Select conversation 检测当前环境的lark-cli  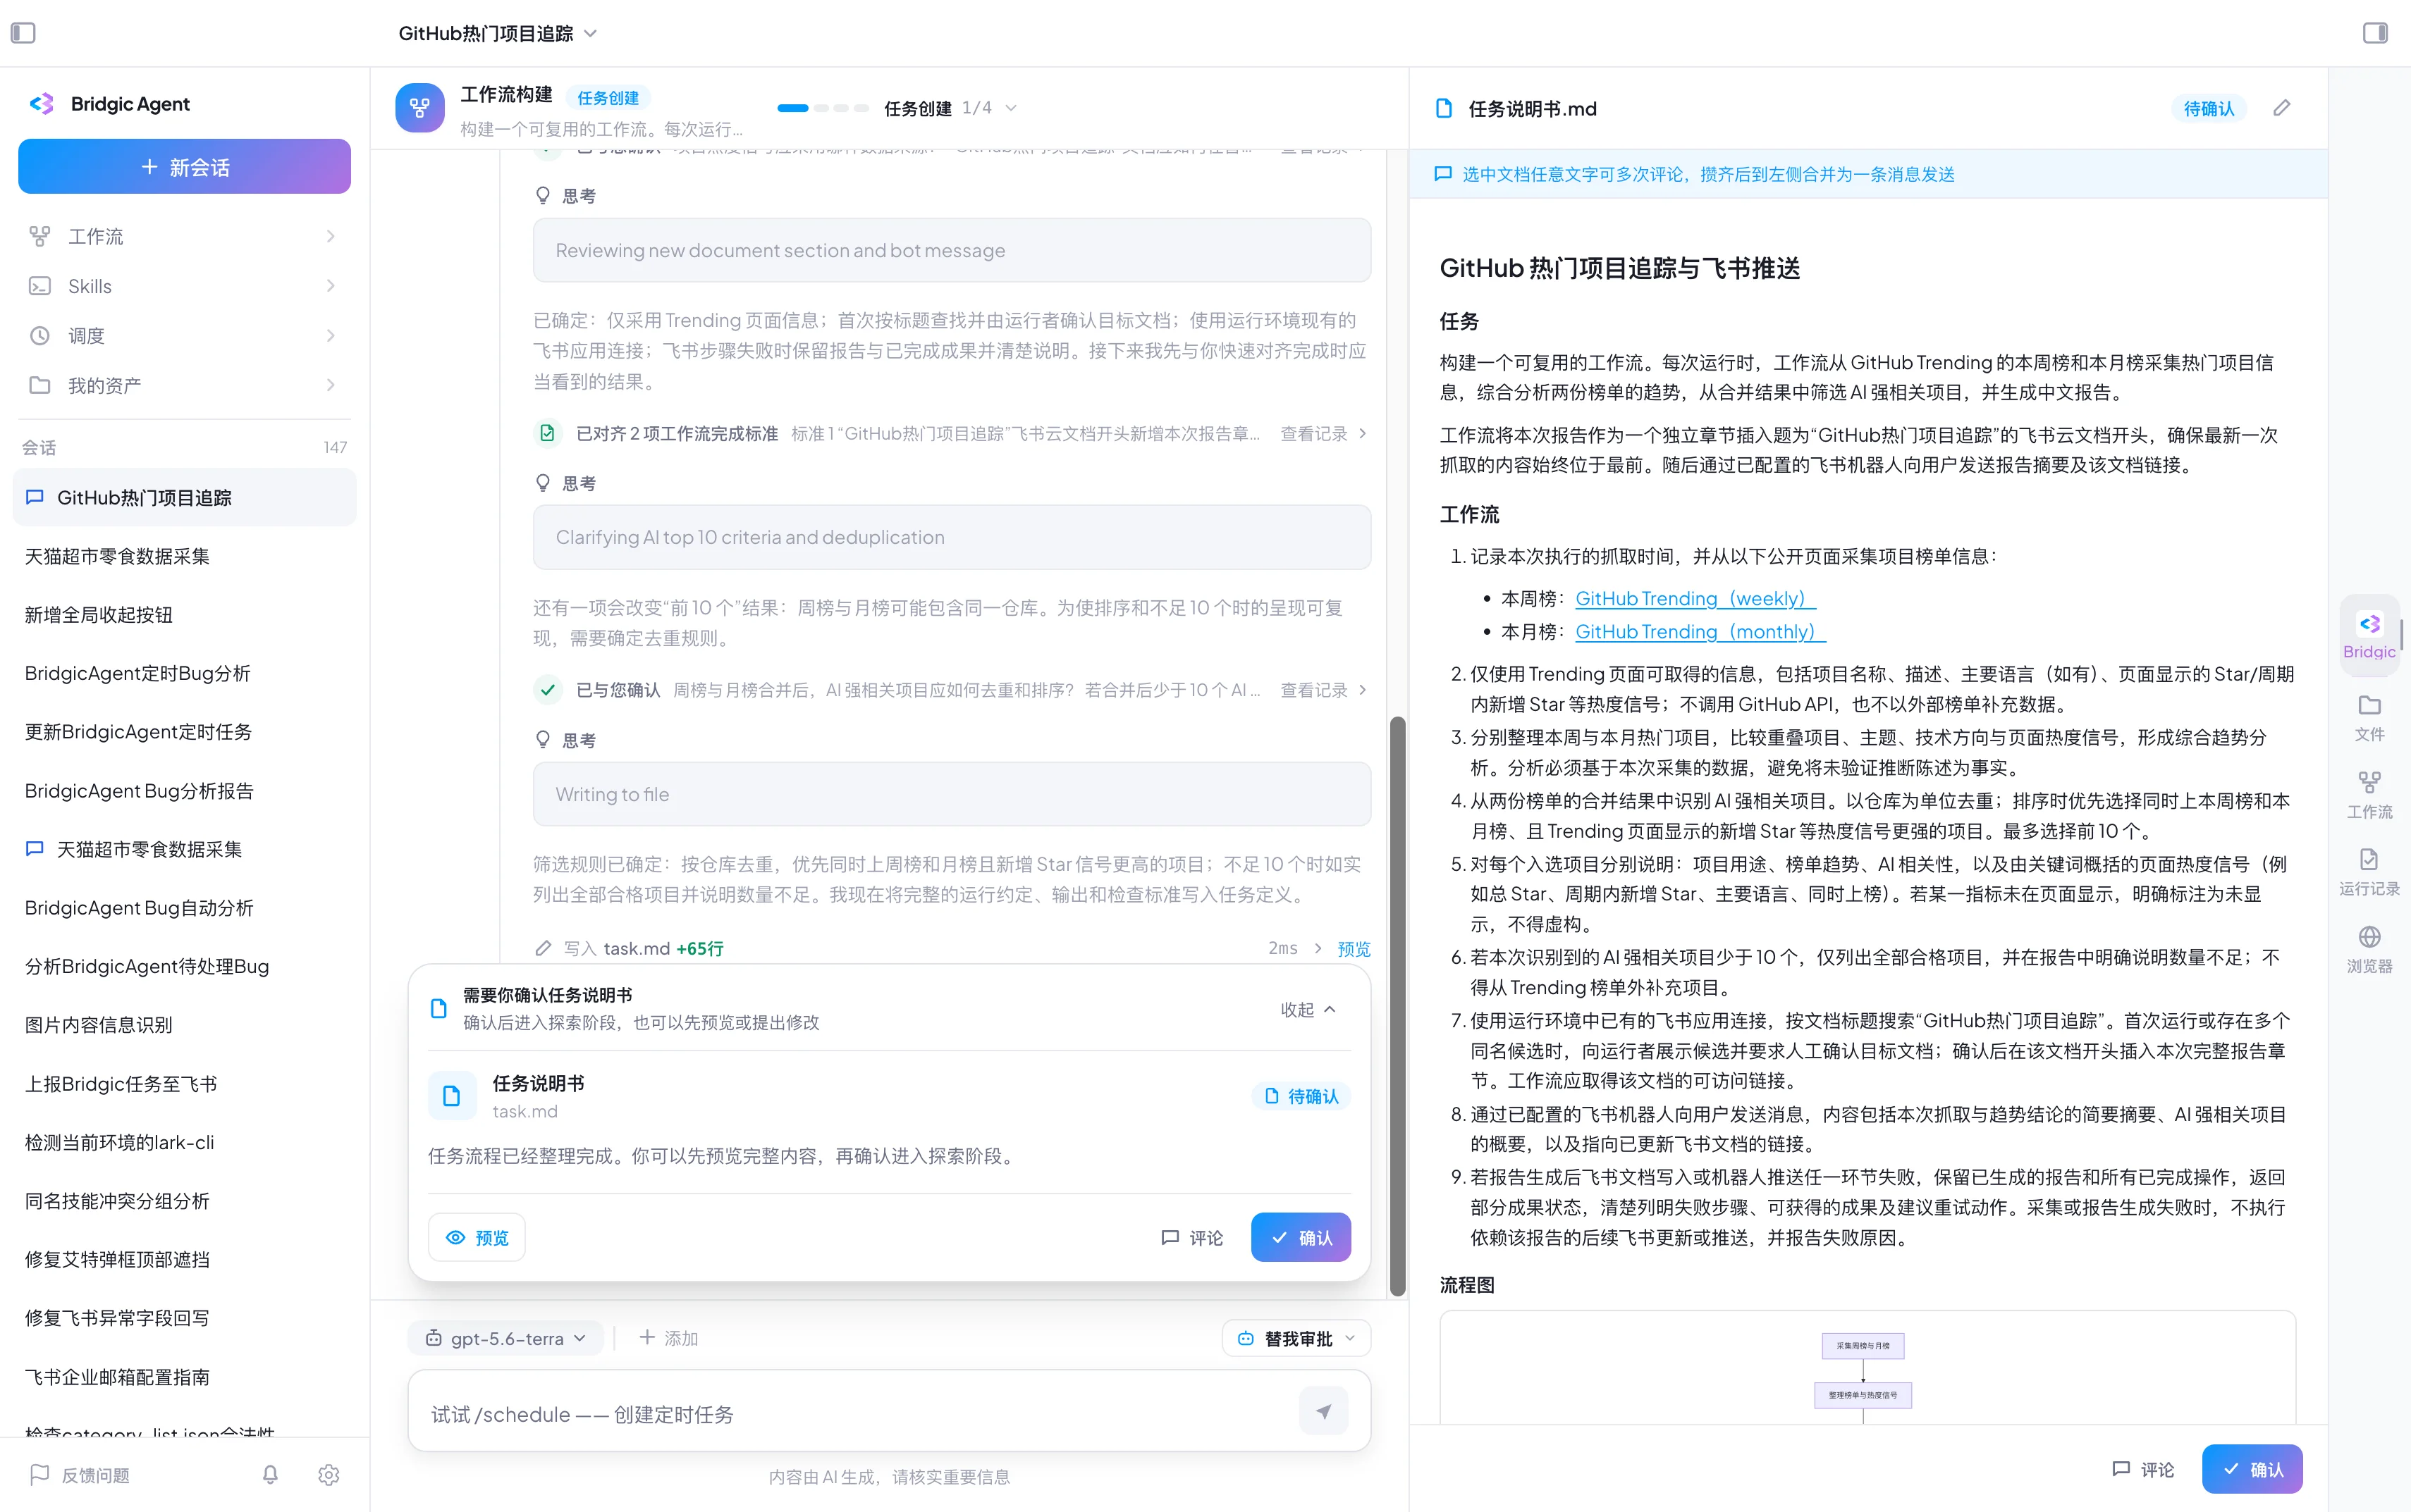184,1142
